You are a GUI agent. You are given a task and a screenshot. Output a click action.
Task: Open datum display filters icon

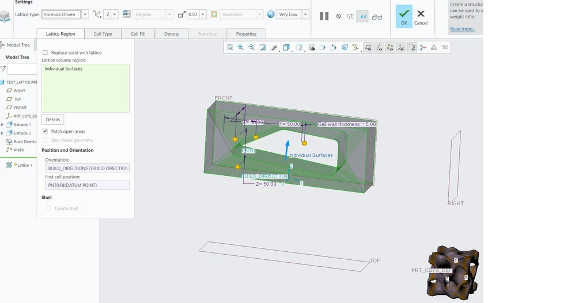click(x=355, y=48)
